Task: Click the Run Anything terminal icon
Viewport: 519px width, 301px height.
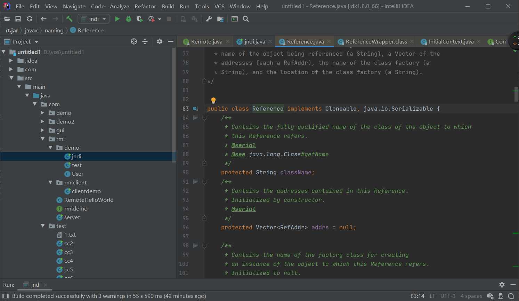Action: coord(235,19)
